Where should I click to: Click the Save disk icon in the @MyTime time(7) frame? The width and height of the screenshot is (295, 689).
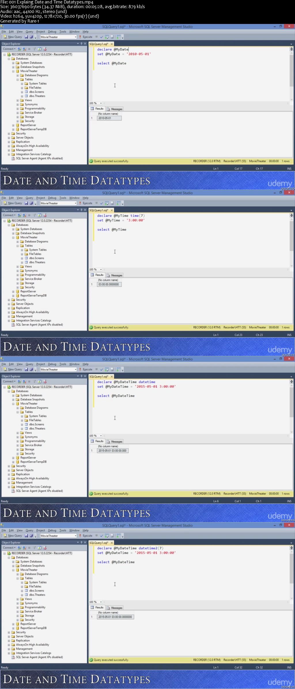(x=26, y=203)
